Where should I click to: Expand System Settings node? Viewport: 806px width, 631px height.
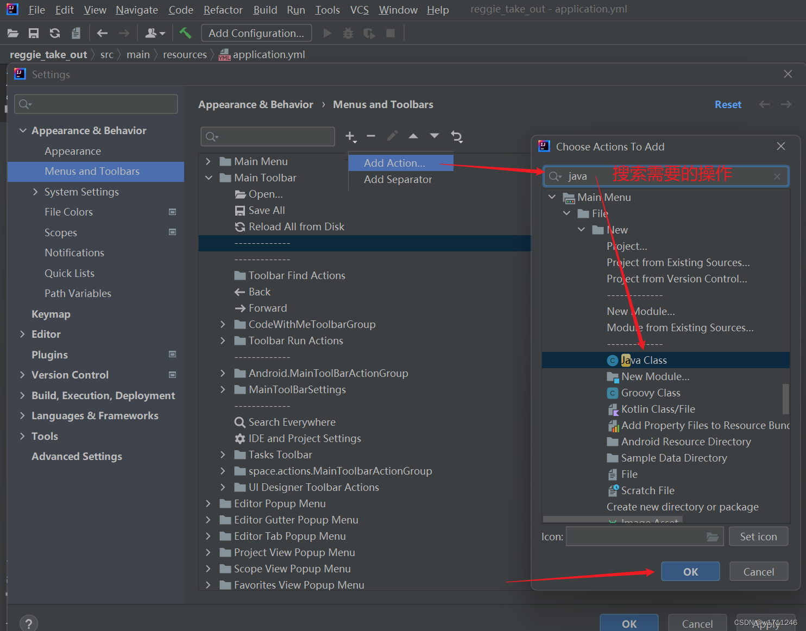35,192
